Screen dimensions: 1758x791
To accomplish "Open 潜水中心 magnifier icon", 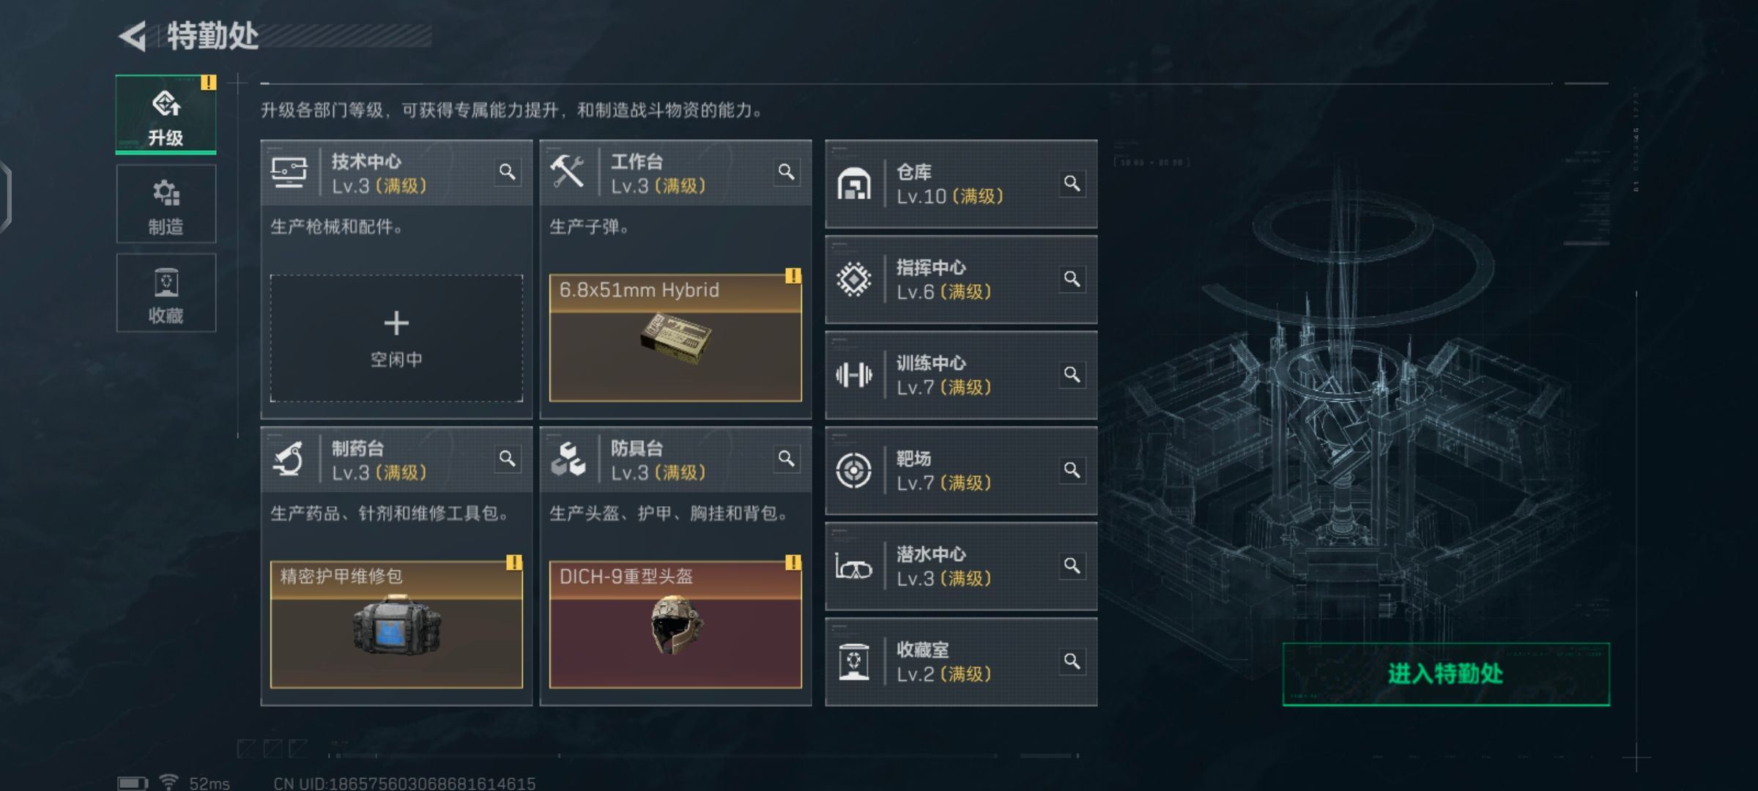I will [x=1072, y=566].
